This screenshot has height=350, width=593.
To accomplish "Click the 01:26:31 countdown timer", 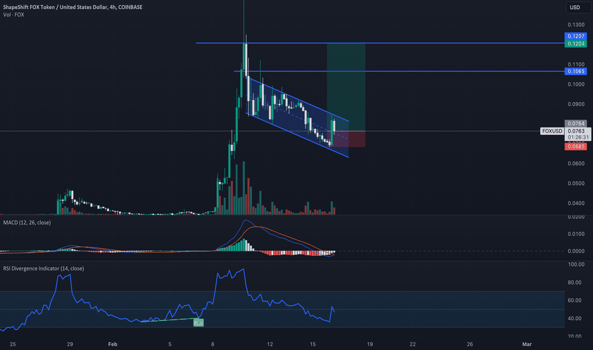I will [x=578, y=137].
